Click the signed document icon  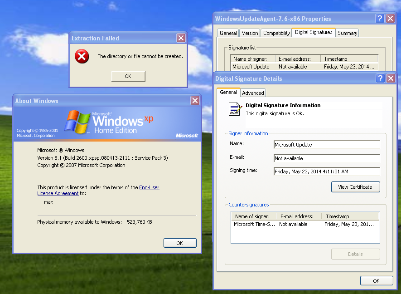[235, 109]
